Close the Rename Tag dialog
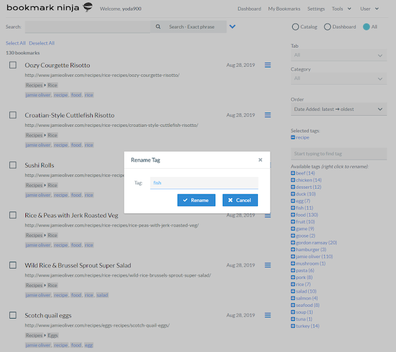 click(260, 160)
